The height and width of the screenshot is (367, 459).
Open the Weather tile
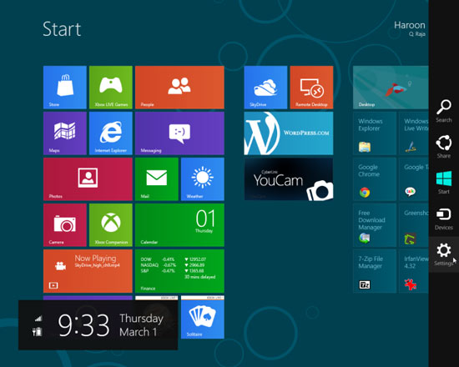[203, 179]
